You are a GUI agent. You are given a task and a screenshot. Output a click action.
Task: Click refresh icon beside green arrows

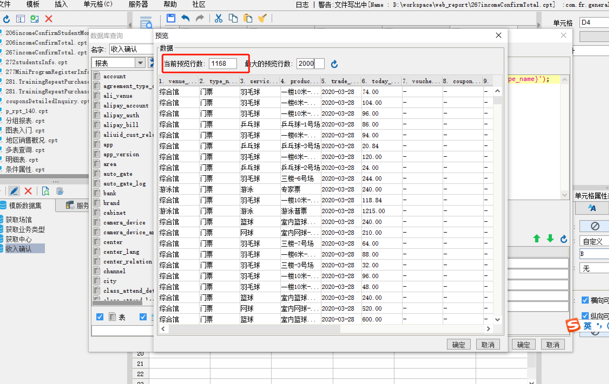[564, 239]
